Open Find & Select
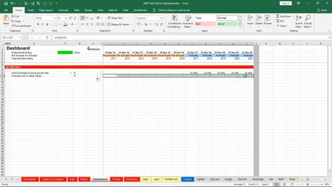 pos(308,21)
